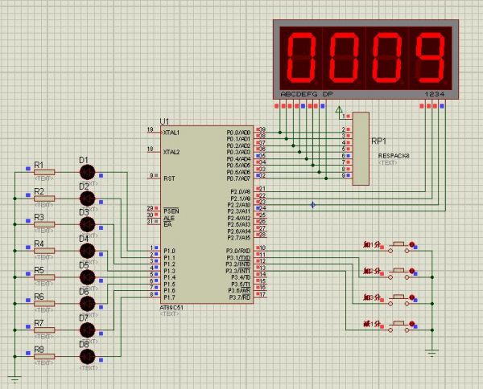Image resolution: width=483 pixels, height=389 pixels.
Task: Select LED D8 at the bottom
Action: [x=86, y=356]
